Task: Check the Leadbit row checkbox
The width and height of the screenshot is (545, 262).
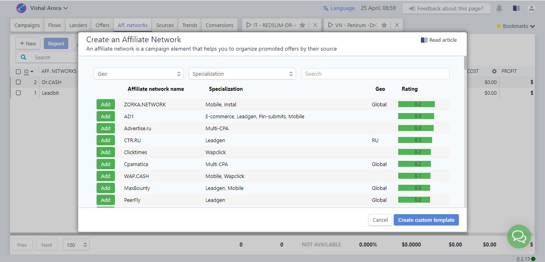Action: [x=18, y=93]
